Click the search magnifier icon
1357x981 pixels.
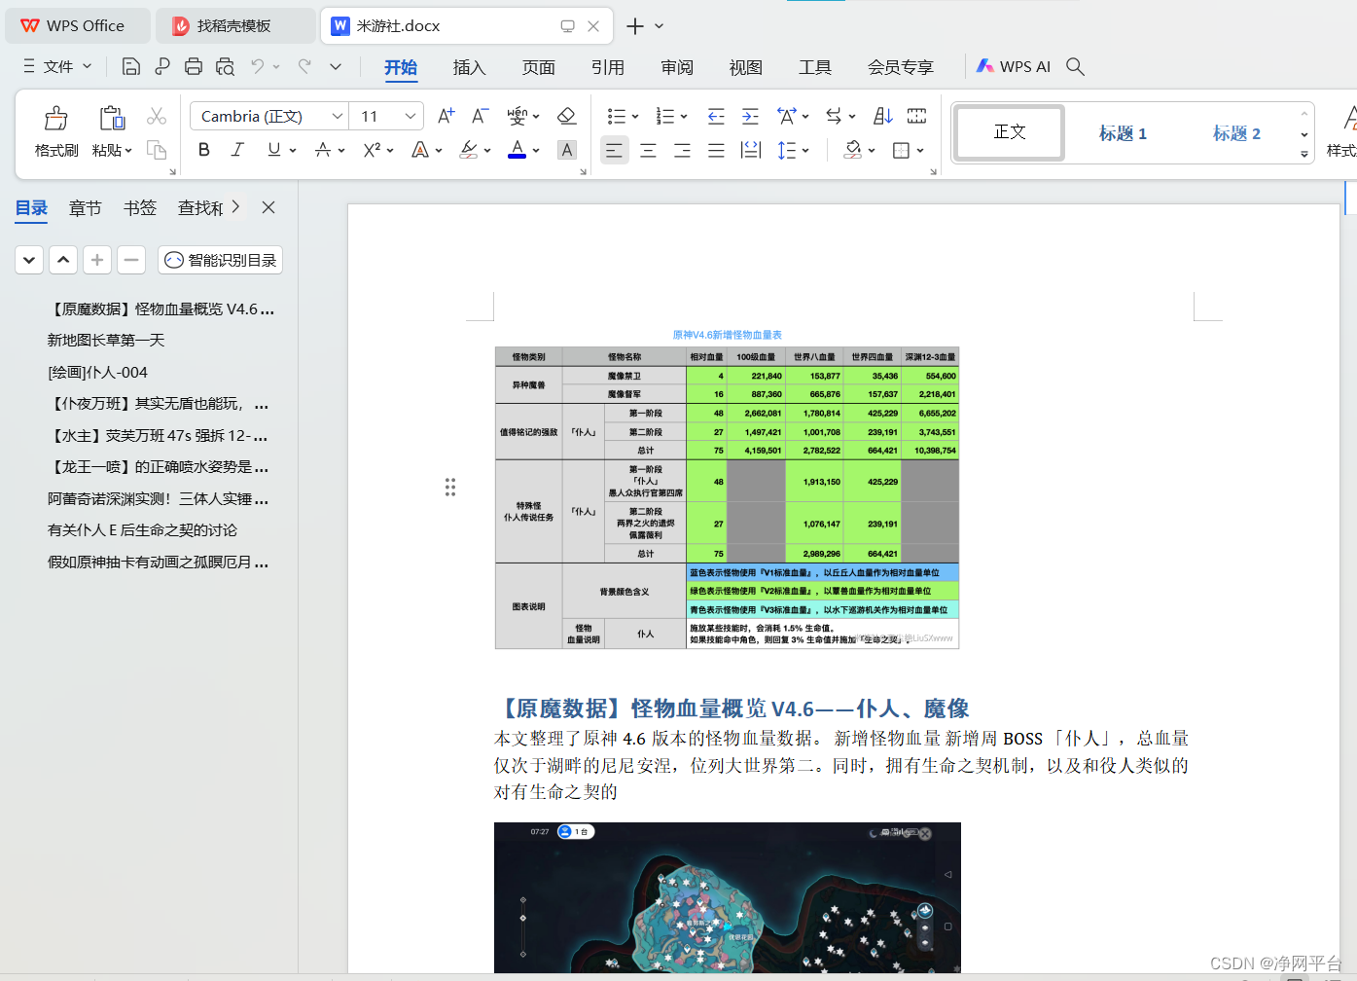(x=1075, y=66)
